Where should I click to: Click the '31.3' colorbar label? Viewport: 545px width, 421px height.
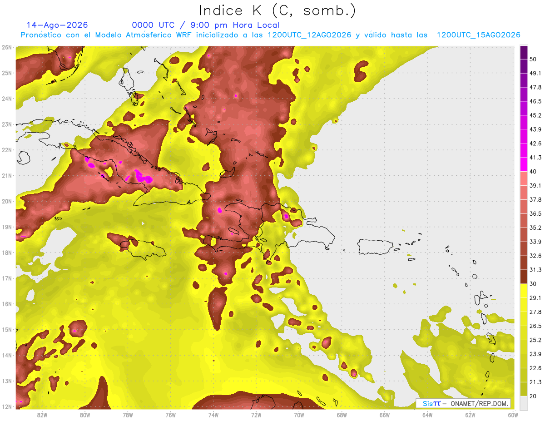pos(535,270)
